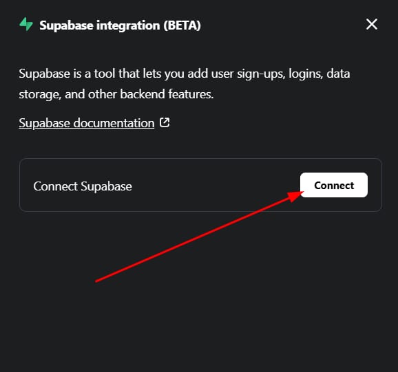The image size is (398, 372).
Task: Click the Connect Supabase card's empty middle area
Action: pyautogui.click(x=216, y=186)
